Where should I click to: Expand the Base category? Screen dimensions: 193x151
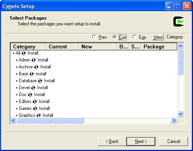coord(16,74)
